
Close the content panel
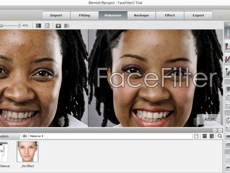point(220,130)
